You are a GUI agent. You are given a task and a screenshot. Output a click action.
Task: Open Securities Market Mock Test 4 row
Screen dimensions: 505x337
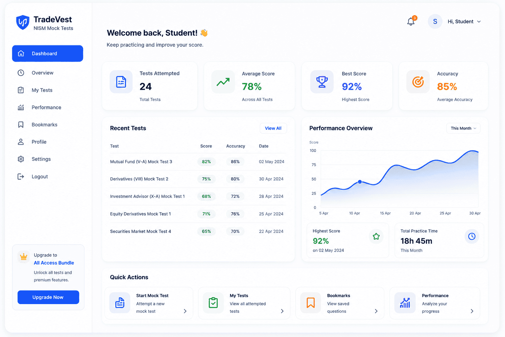(198, 231)
